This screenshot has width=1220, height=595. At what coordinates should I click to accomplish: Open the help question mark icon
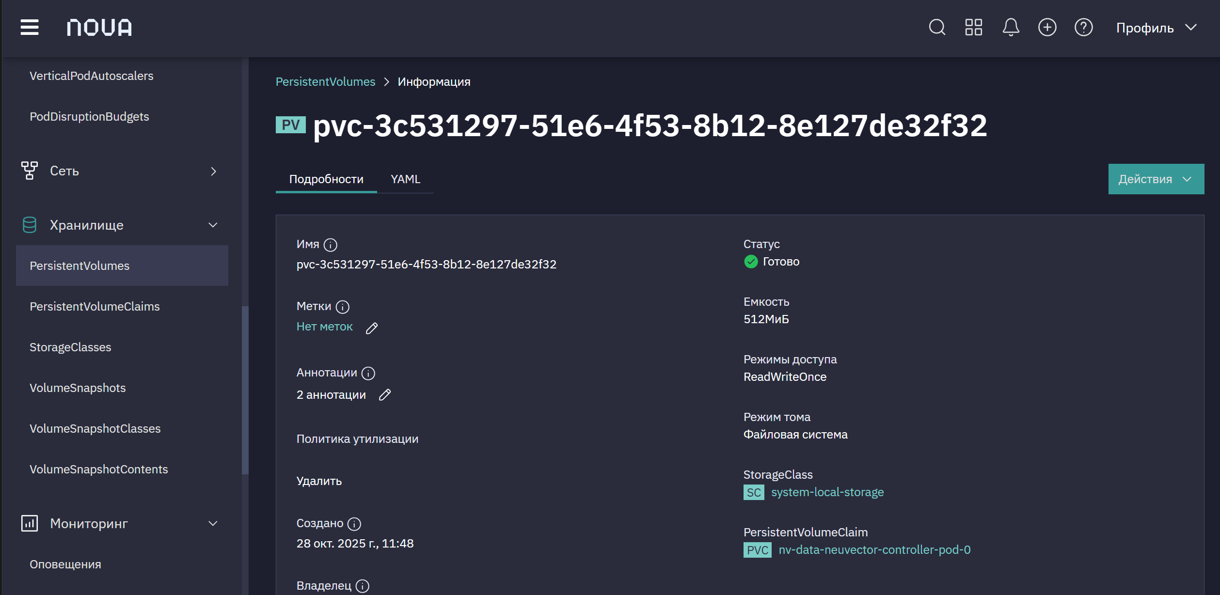point(1083,27)
